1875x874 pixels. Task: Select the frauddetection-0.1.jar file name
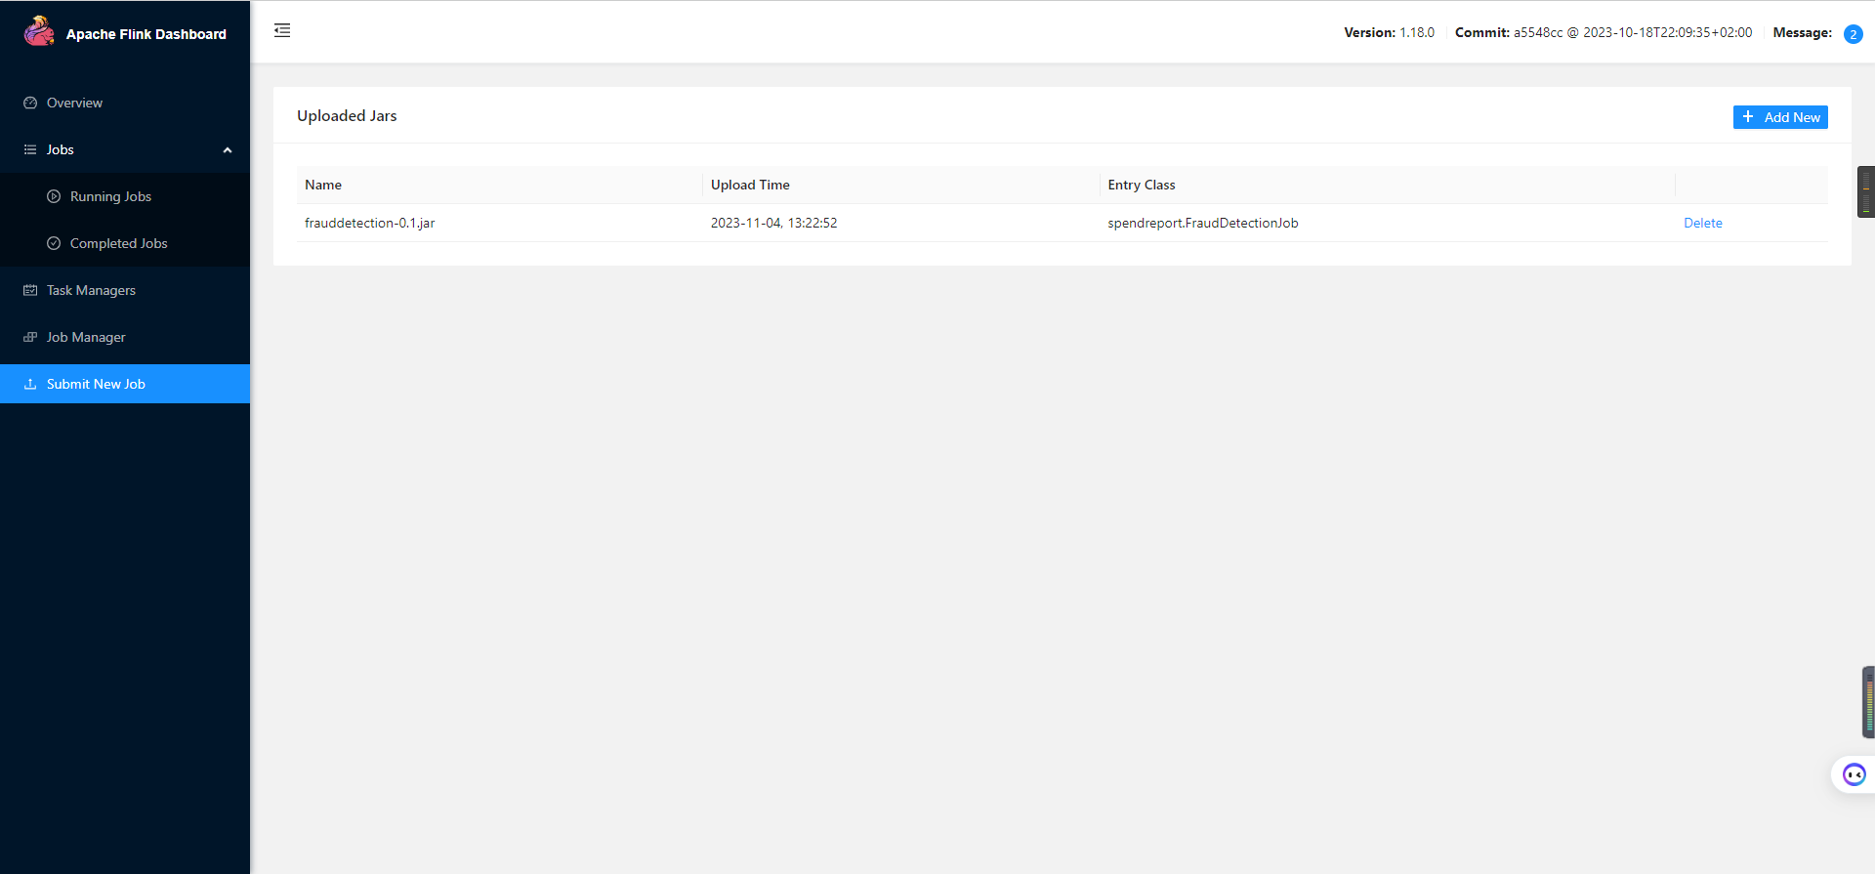(369, 223)
